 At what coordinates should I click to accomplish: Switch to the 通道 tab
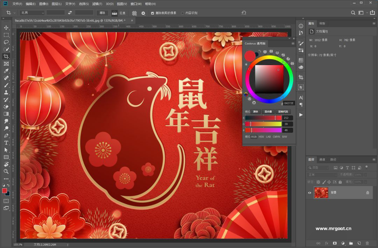point(322,160)
